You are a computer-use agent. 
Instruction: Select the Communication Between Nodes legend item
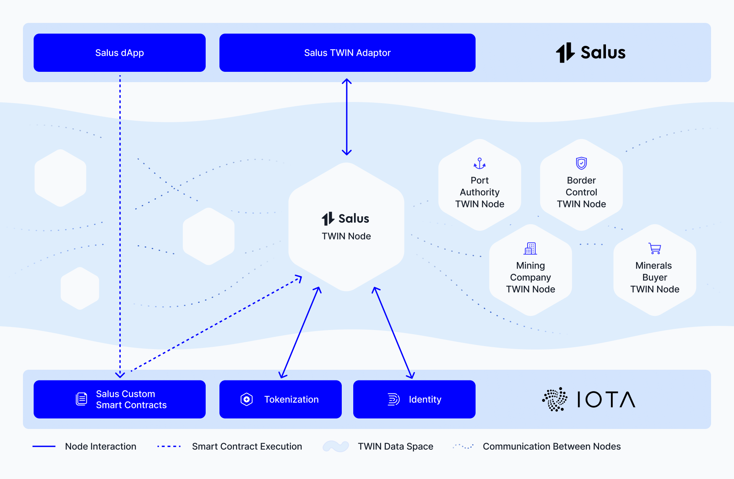click(x=552, y=446)
